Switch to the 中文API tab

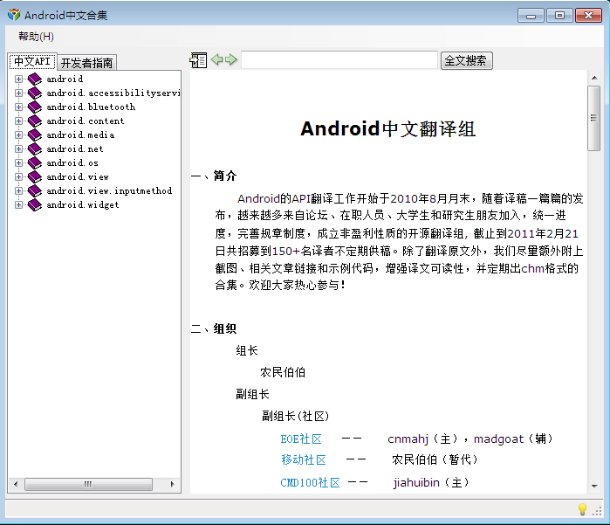32,61
